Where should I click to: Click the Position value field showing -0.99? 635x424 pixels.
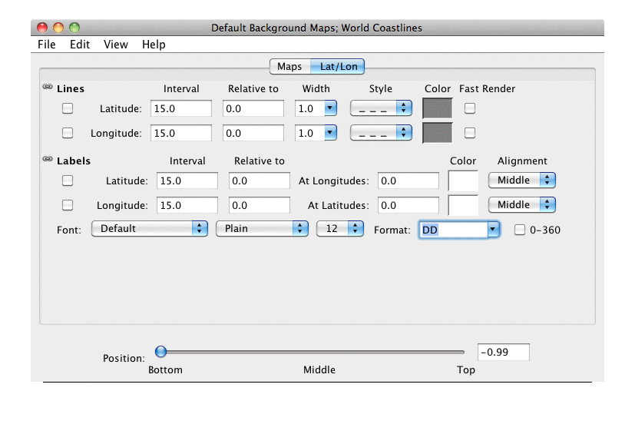coord(503,353)
